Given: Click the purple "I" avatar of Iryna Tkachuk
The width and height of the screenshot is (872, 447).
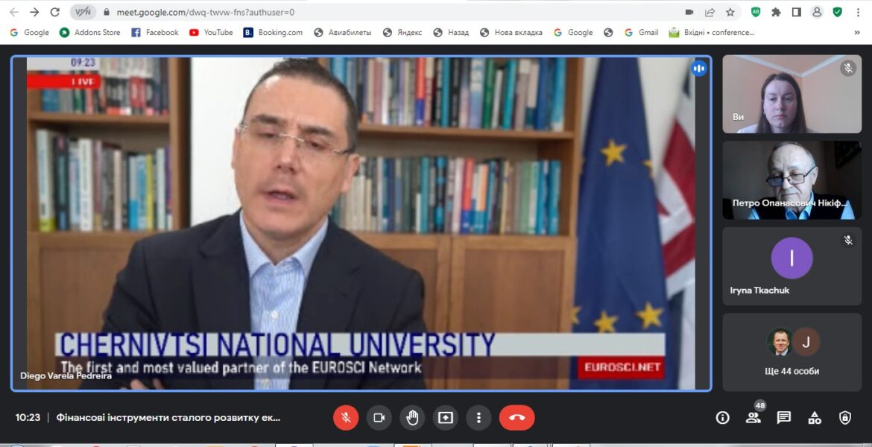Looking at the screenshot, I should 792,258.
